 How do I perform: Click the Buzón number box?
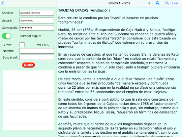(22, 45)
